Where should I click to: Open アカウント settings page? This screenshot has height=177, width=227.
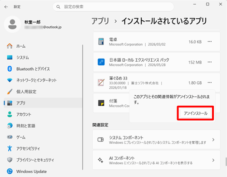click(43, 114)
